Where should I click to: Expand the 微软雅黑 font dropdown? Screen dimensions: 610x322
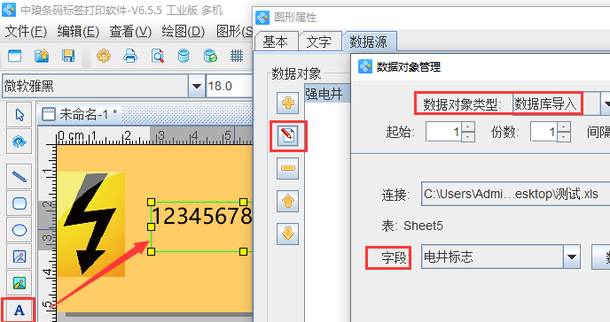pyautogui.click(x=197, y=86)
